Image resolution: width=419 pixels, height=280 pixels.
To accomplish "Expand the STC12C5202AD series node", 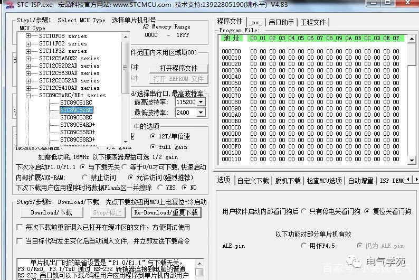I will pos(28,66).
